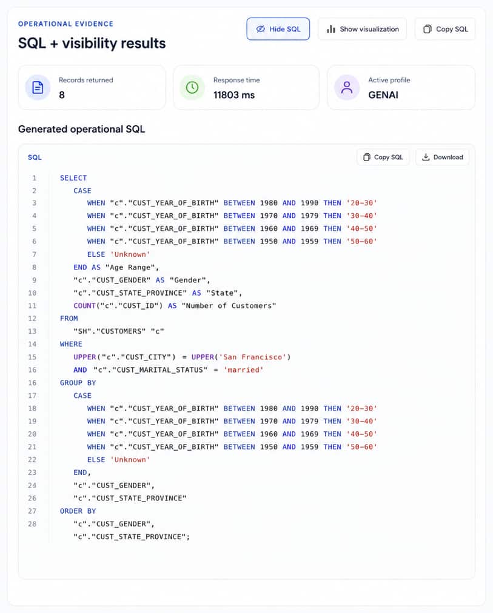Click the clipboard icon in top Copy SQL

428,29
